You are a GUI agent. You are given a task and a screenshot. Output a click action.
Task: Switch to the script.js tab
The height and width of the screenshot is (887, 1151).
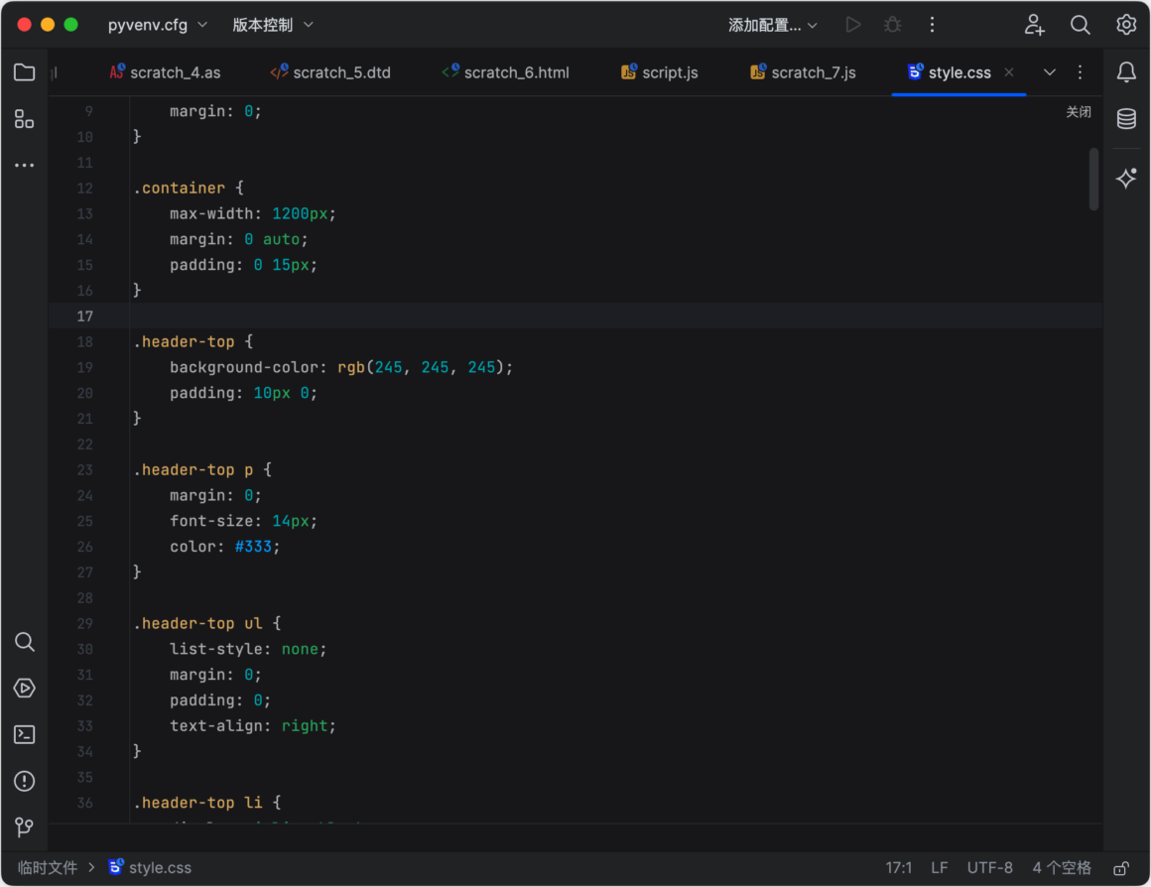659,72
